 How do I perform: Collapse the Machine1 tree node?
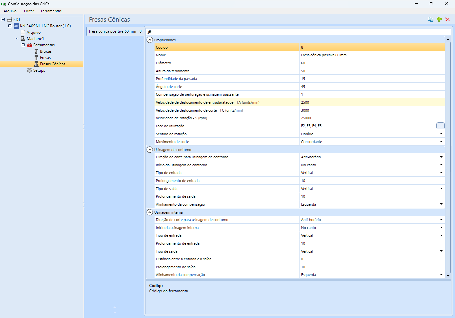click(16, 39)
